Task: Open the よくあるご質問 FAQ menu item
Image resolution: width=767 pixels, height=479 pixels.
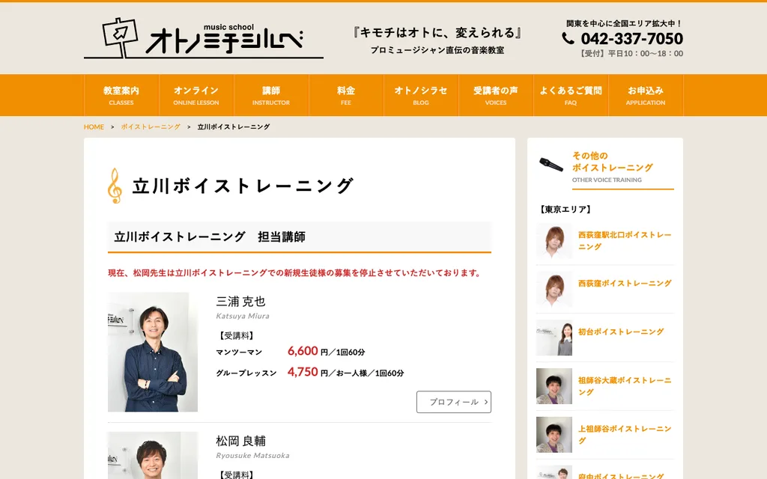Action: (x=570, y=95)
